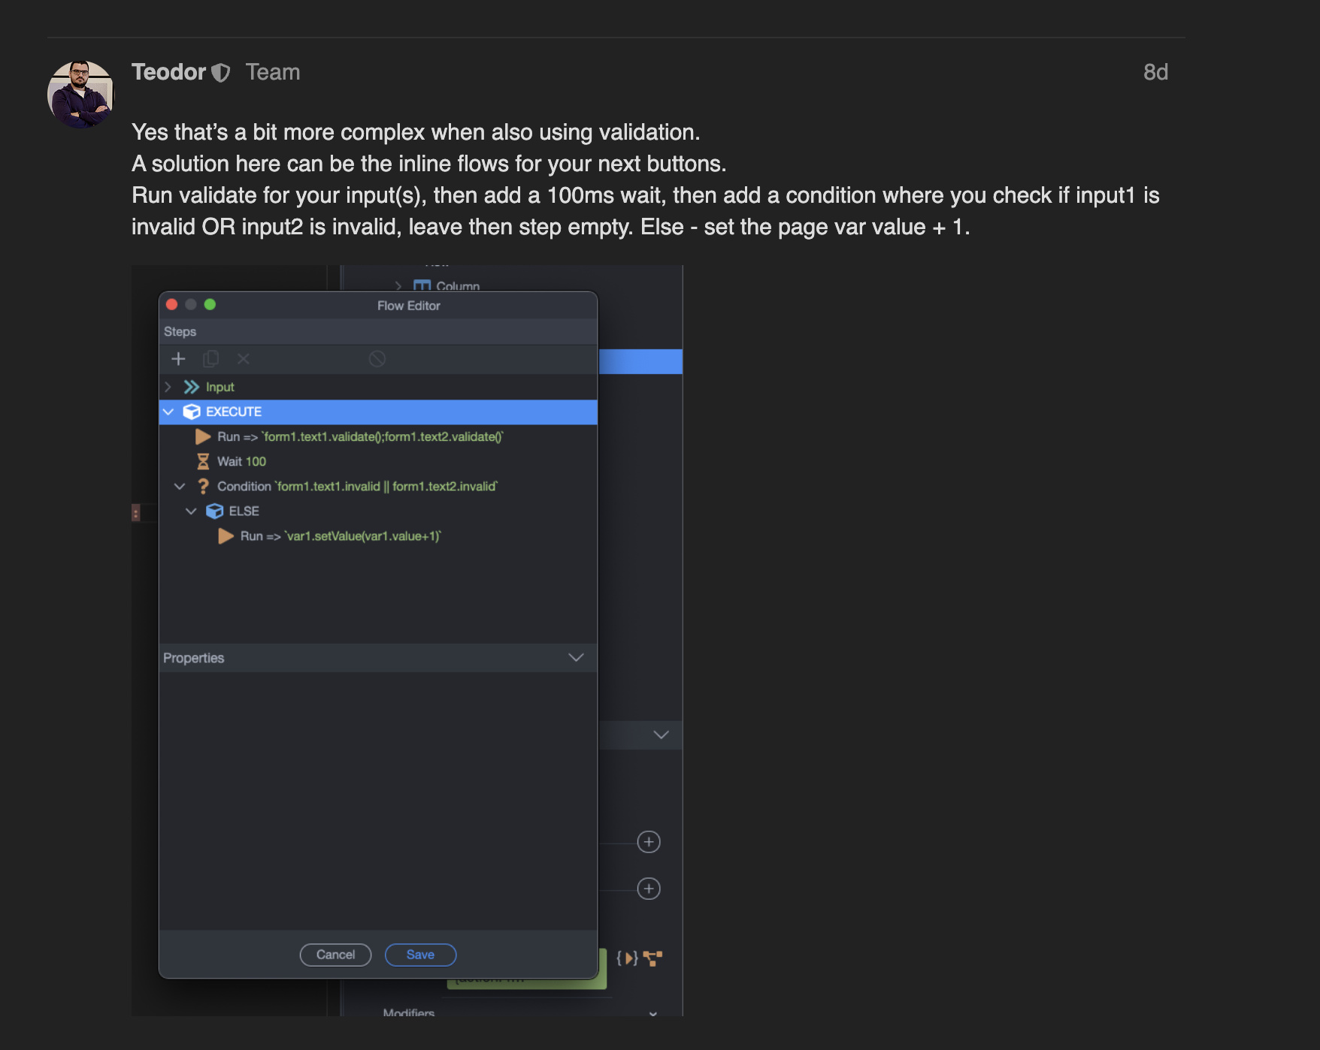Collapse the EXECUTE step
1320x1050 pixels.
(x=168, y=412)
